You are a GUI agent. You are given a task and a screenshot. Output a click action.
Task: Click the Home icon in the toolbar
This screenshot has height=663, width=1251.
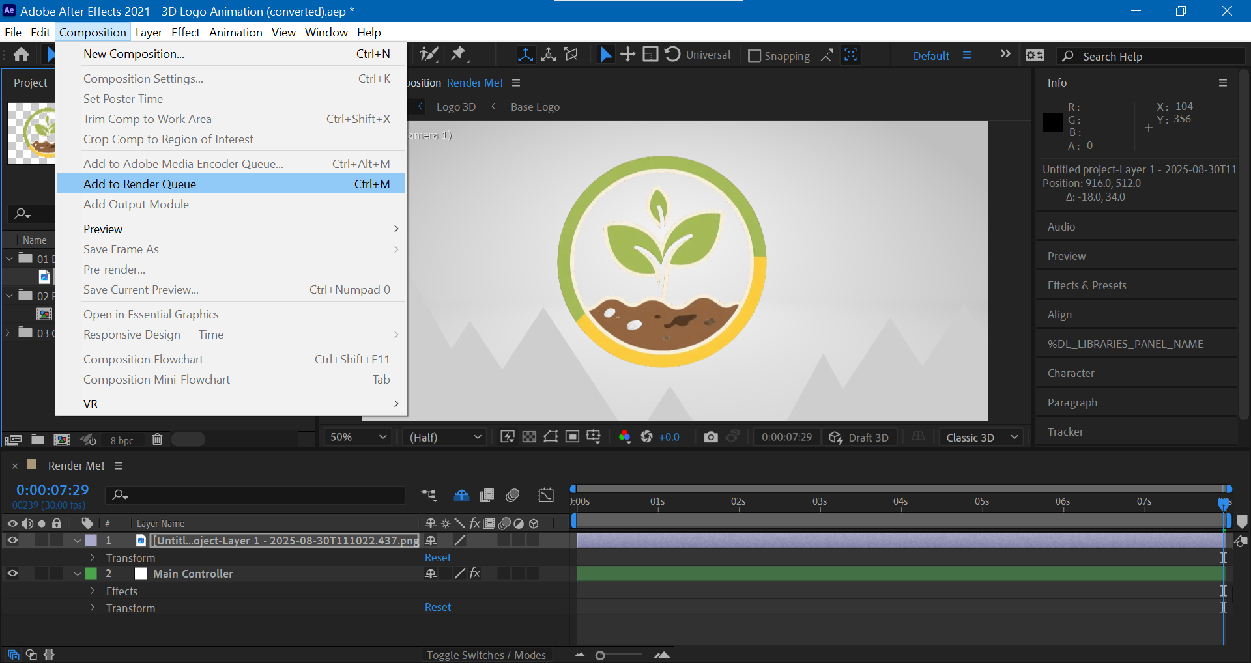click(22, 55)
